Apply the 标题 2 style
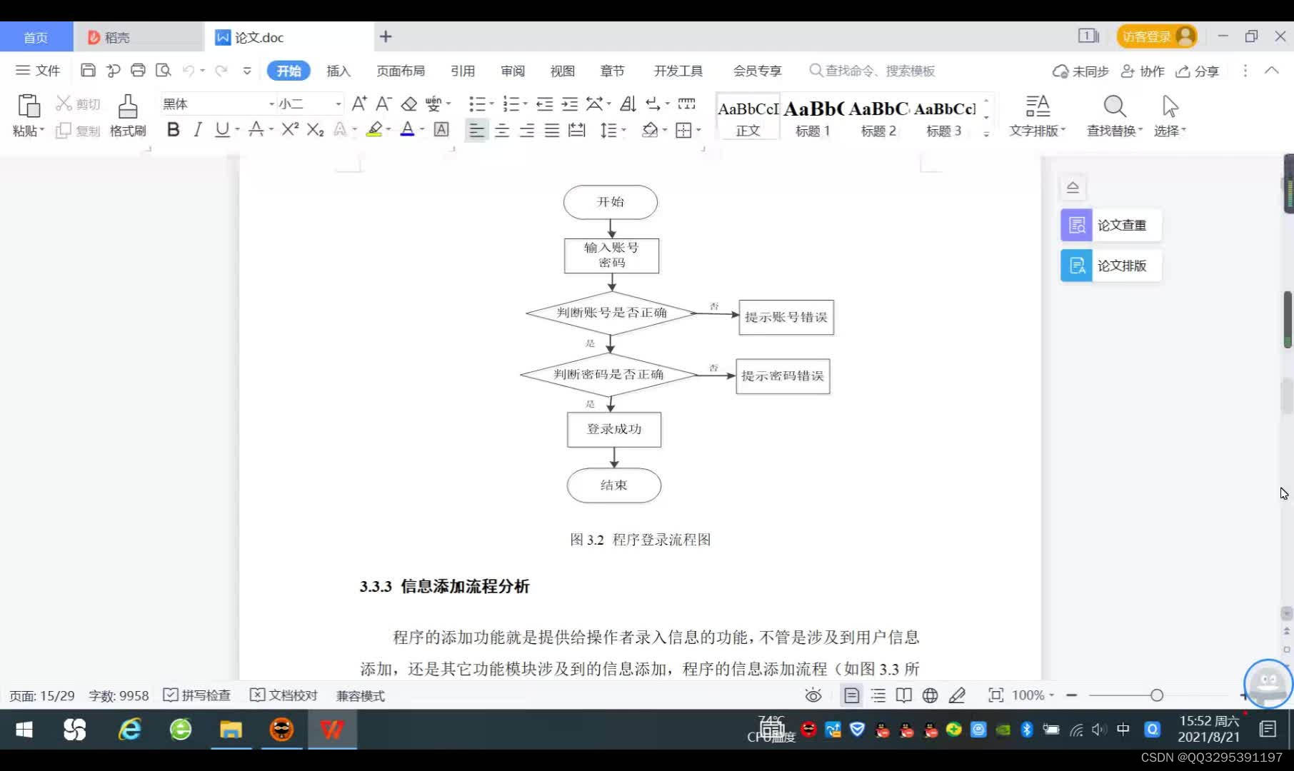The width and height of the screenshot is (1294, 771). click(878, 116)
